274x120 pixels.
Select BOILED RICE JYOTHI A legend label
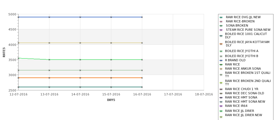(241, 51)
